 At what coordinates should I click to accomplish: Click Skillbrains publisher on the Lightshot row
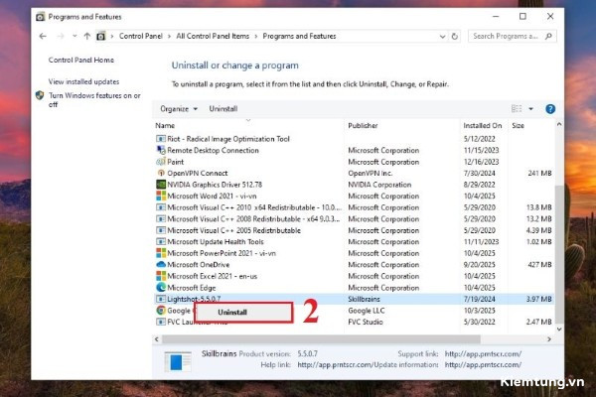pos(364,299)
